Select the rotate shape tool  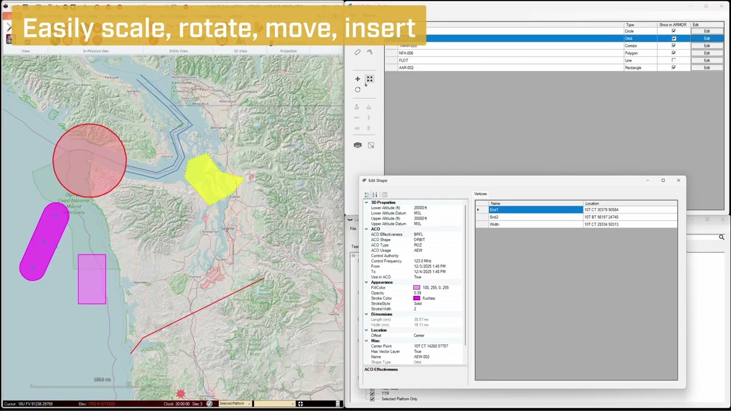(x=358, y=90)
